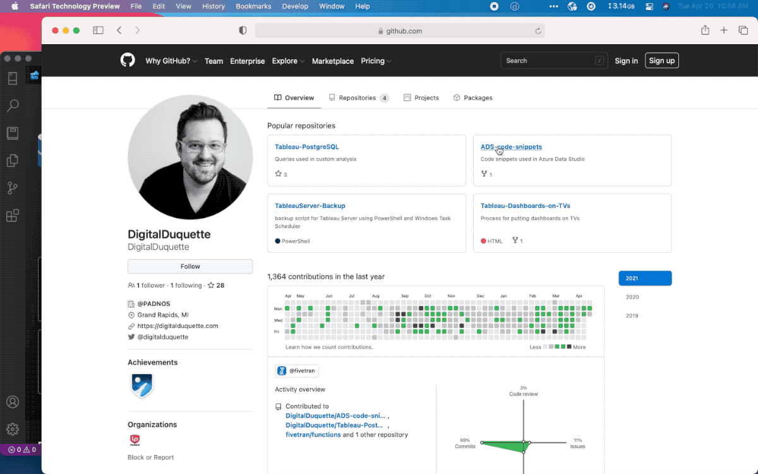Click the fivetran organization badge
This screenshot has height=474, width=758.
click(x=297, y=371)
